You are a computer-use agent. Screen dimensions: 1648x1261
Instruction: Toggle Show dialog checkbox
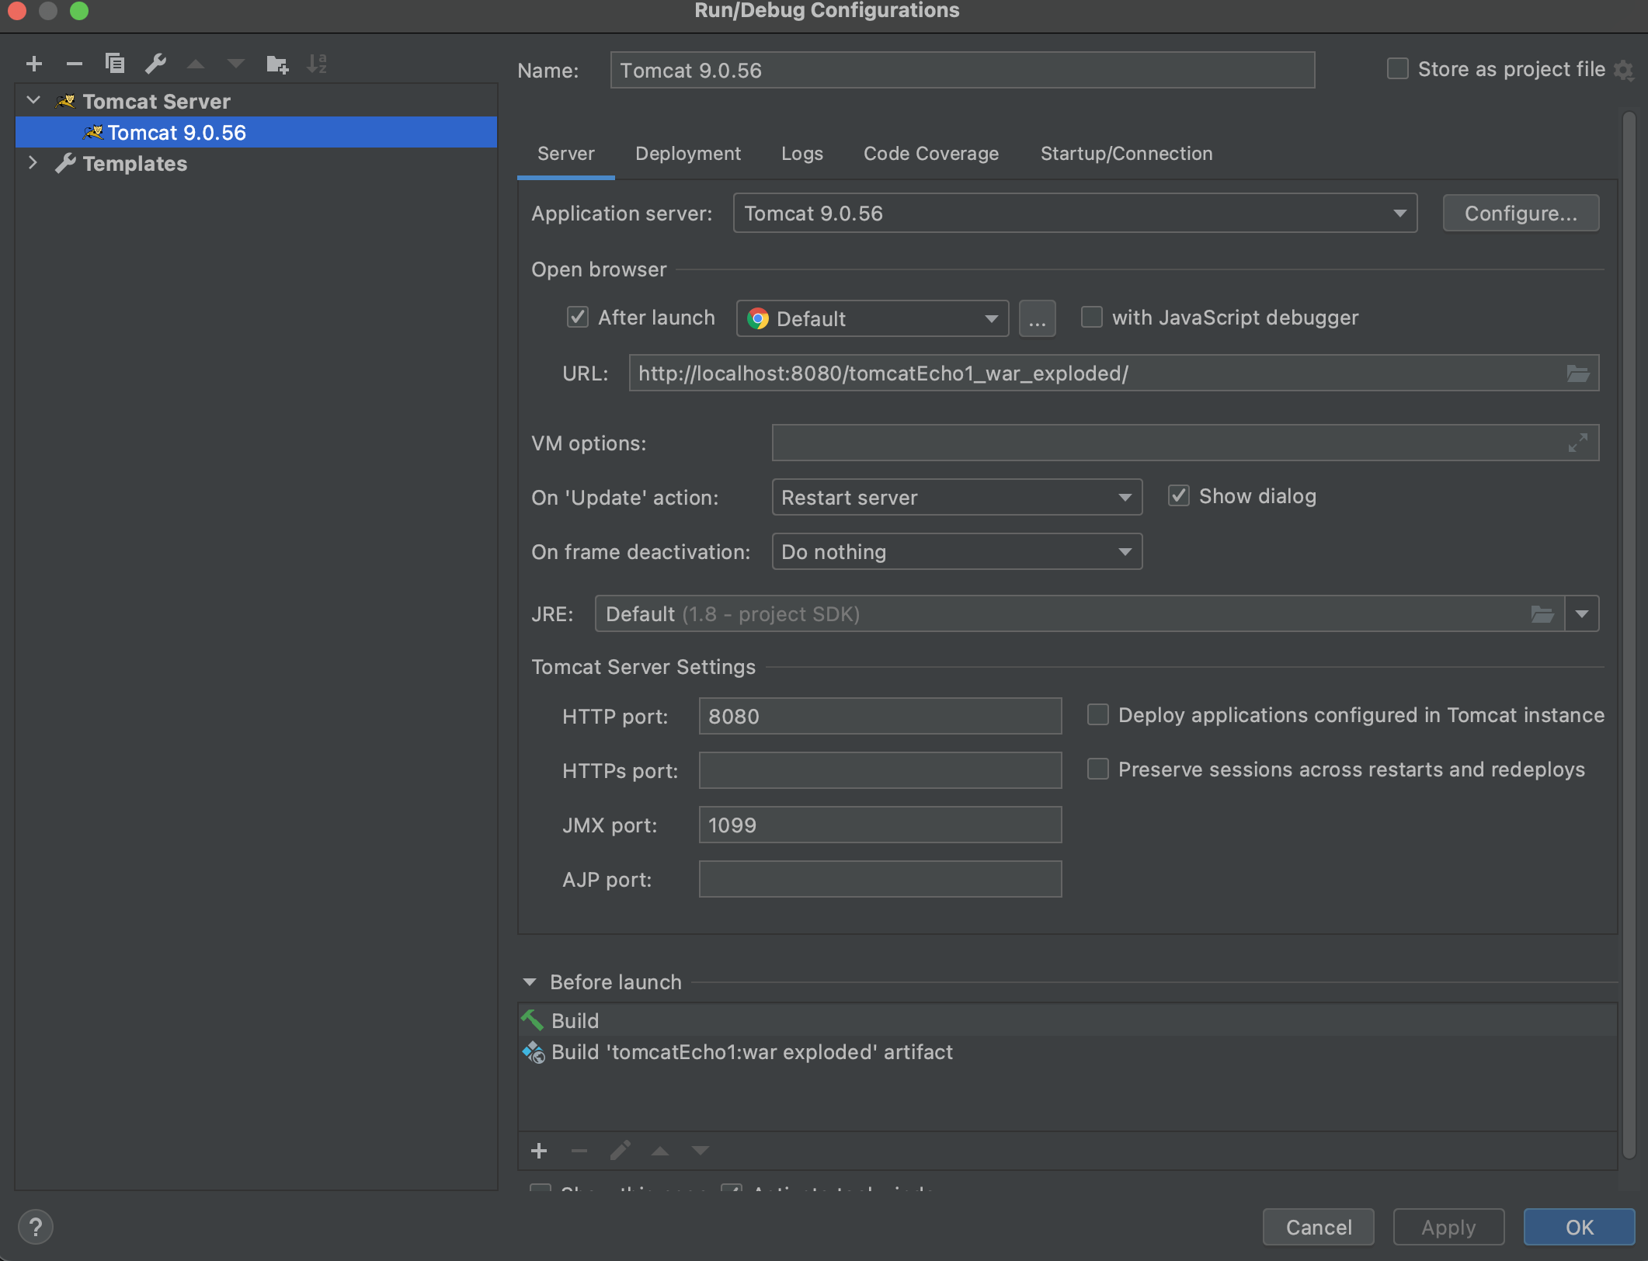coord(1179,495)
